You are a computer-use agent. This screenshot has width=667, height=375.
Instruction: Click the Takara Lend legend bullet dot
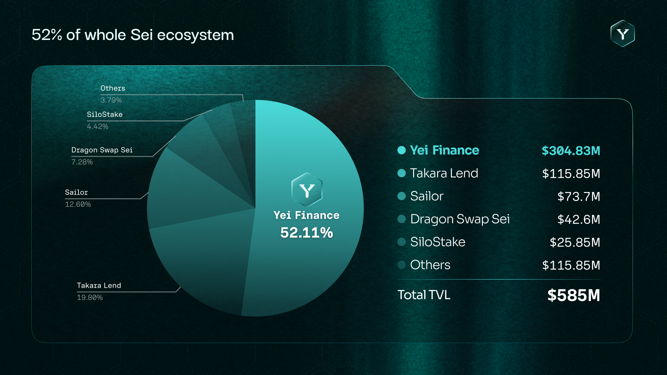(x=402, y=173)
